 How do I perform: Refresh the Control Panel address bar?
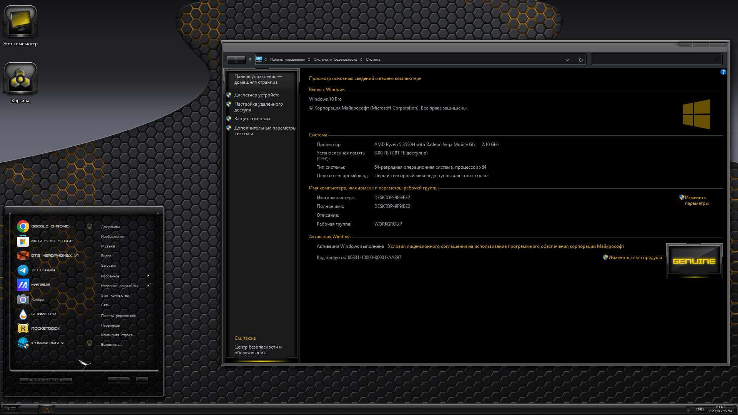tap(580, 60)
